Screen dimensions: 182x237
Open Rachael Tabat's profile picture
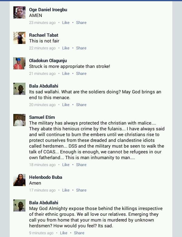pos(19,38)
